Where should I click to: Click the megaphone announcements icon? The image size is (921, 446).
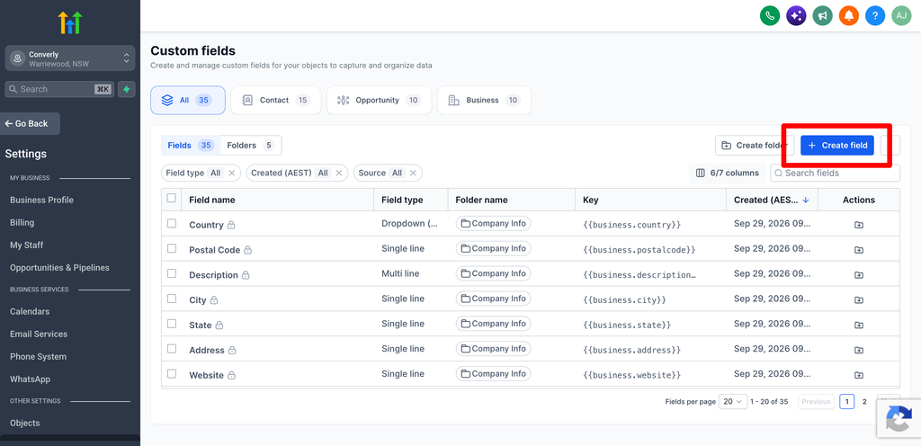pyautogui.click(x=822, y=16)
